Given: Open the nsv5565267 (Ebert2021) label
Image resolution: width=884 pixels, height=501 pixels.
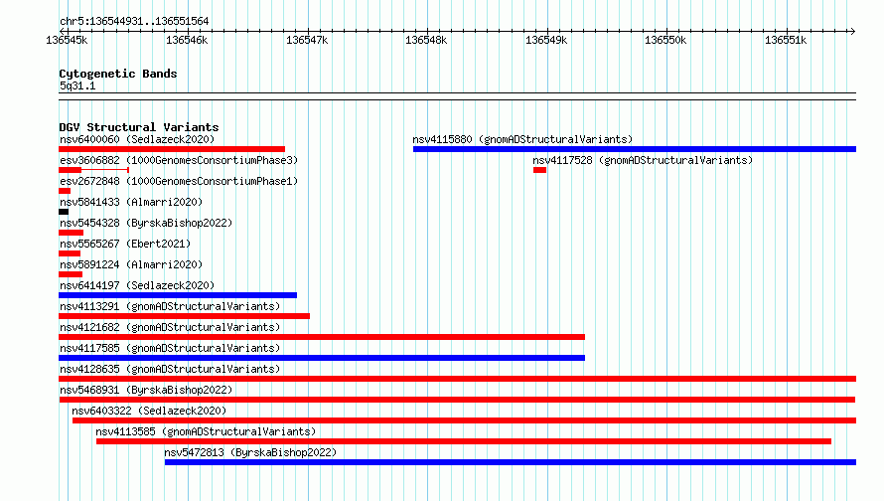Looking at the screenshot, I should point(125,244).
